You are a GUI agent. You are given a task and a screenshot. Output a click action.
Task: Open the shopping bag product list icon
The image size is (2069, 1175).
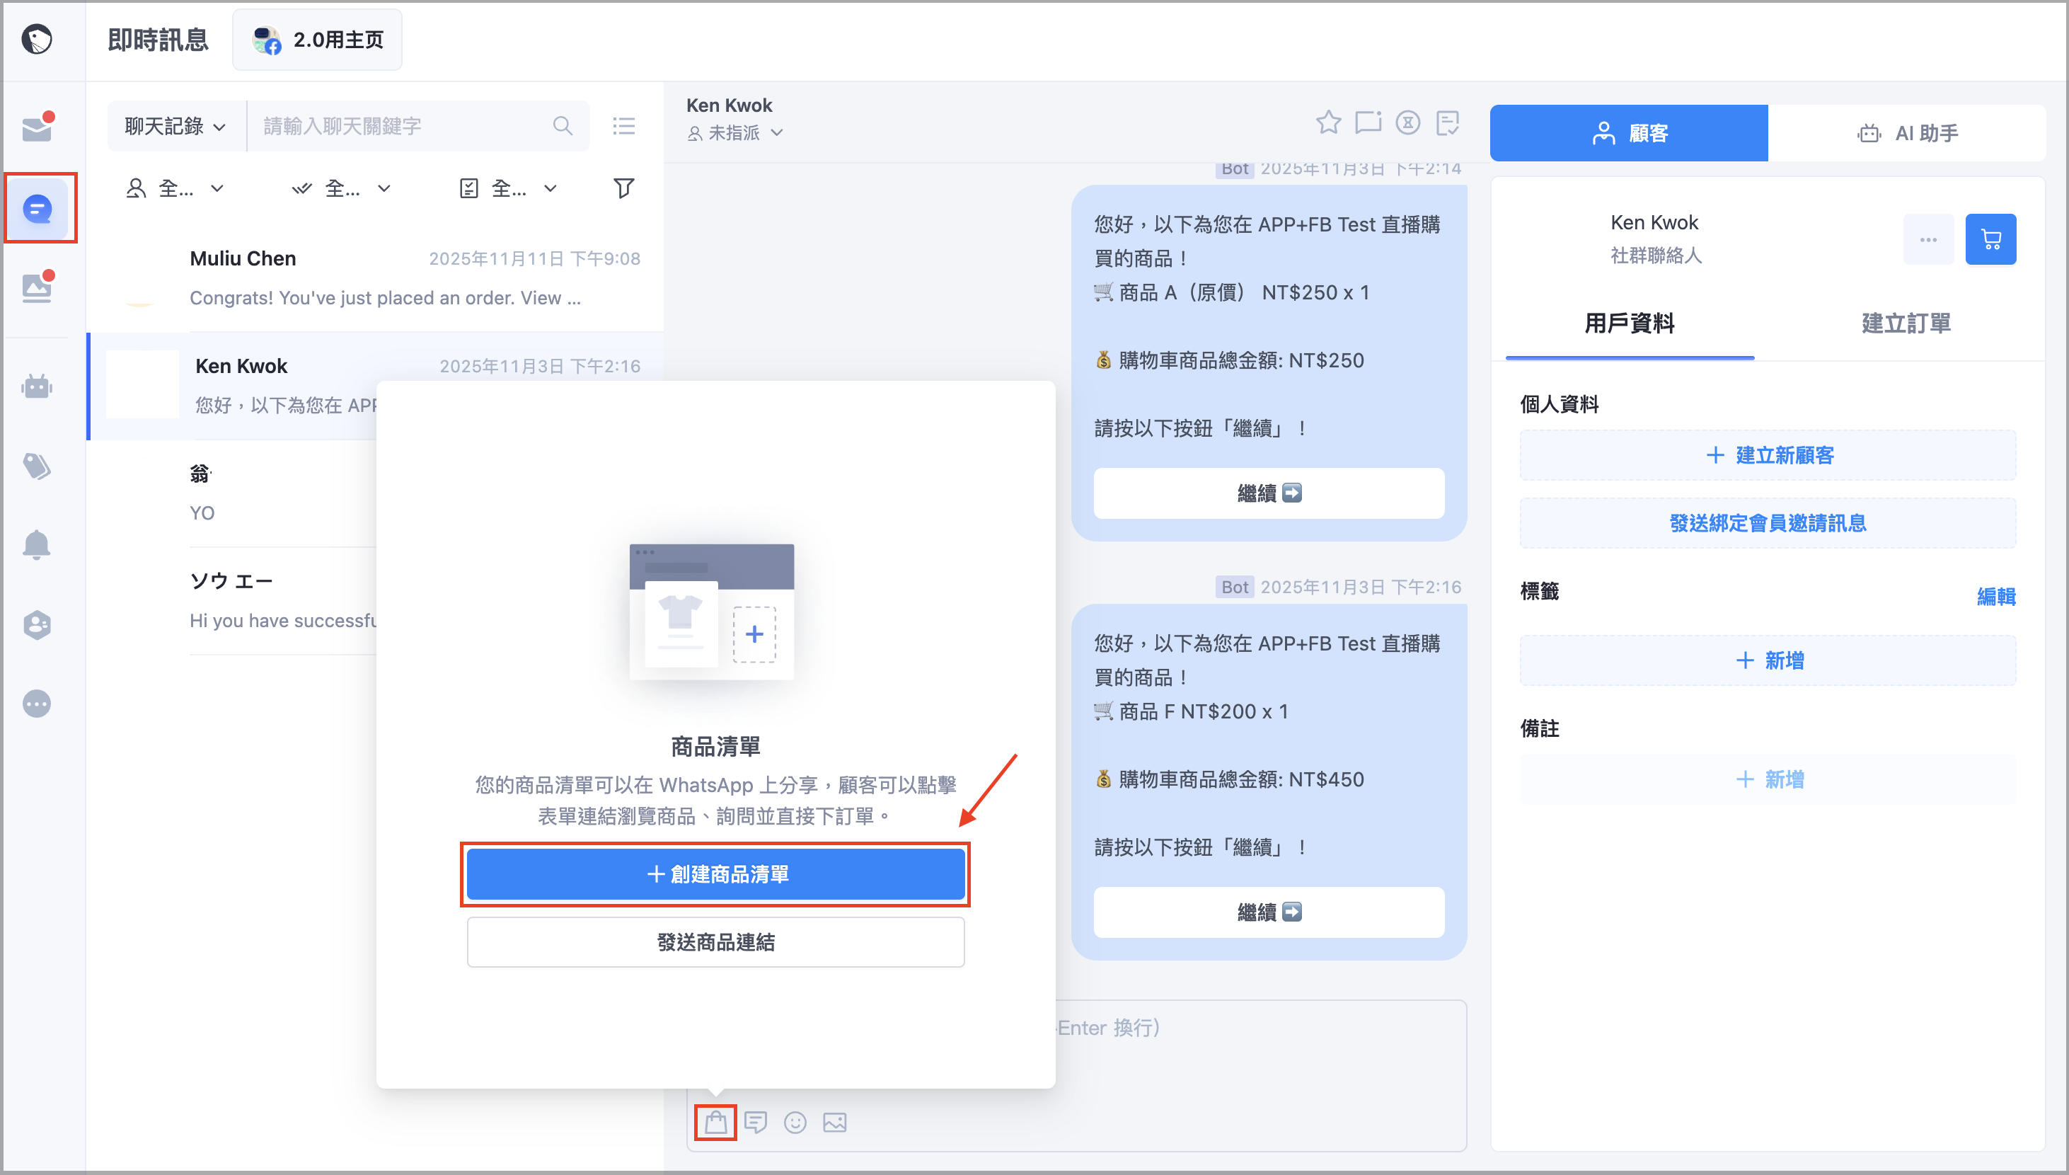tap(715, 1122)
